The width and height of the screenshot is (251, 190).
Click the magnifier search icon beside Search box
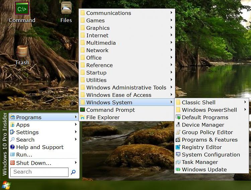tap(73, 172)
